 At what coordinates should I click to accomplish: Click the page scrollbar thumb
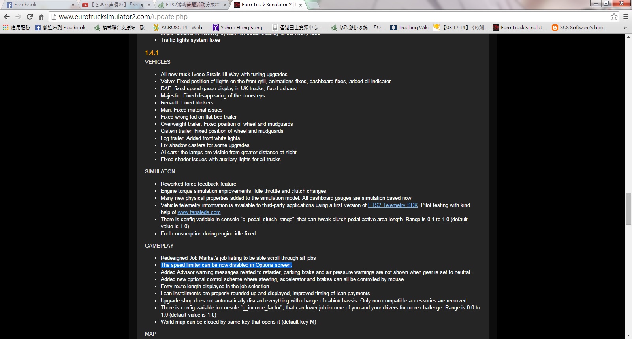coord(628,209)
